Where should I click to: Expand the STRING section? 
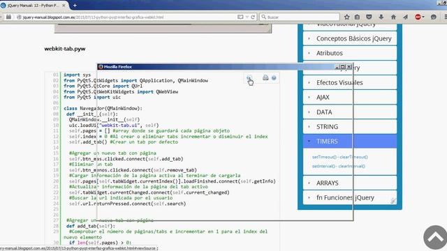click(x=350, y=127)
